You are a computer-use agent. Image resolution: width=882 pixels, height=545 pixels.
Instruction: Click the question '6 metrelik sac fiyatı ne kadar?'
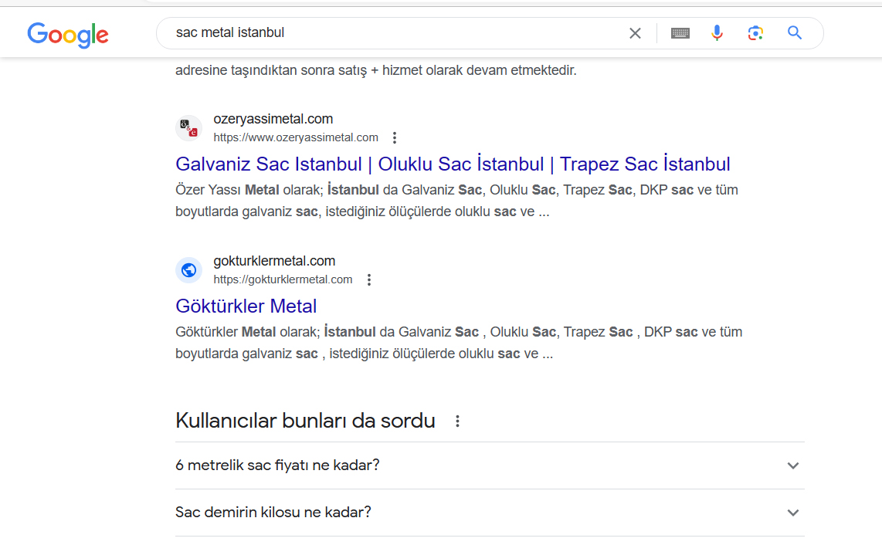(x=278, y=465)
